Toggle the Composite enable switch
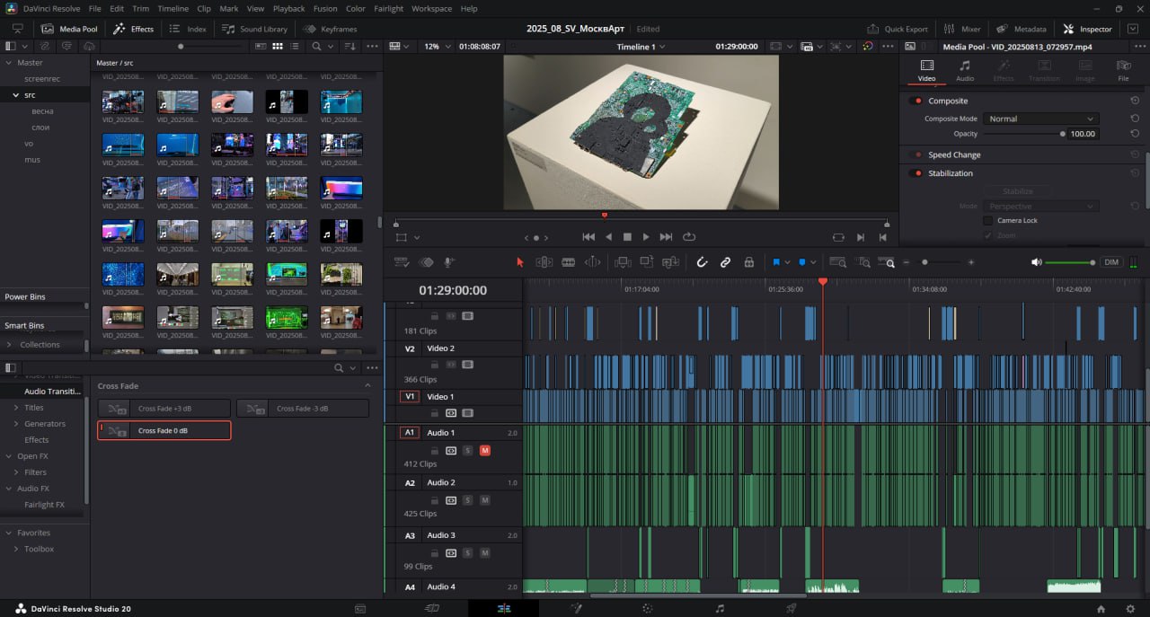 [916, 101]
